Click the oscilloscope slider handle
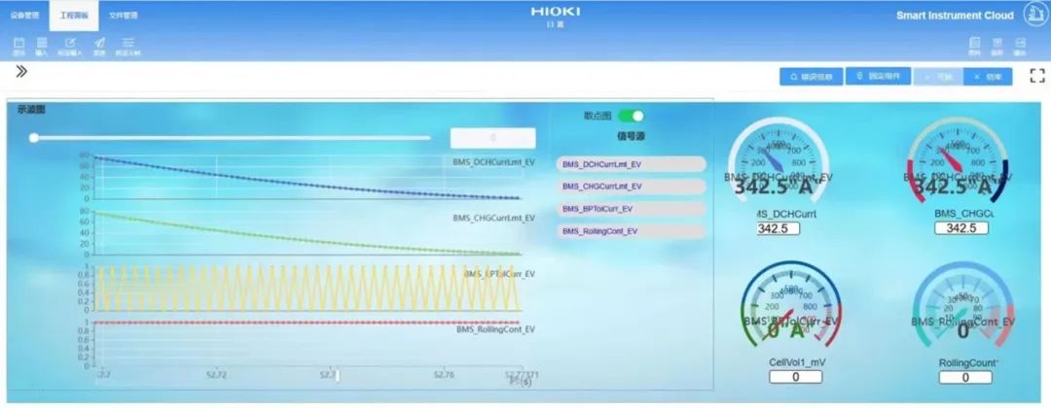Image resolution: width=1051 pixels, height=408 pixels. (x=34, y=138)
